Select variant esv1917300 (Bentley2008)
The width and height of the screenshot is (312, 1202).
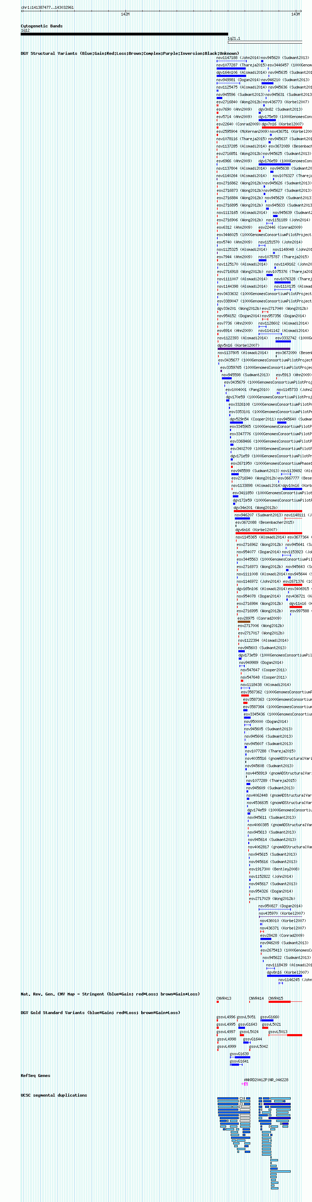pyautogui.click(x=274, y=869)
